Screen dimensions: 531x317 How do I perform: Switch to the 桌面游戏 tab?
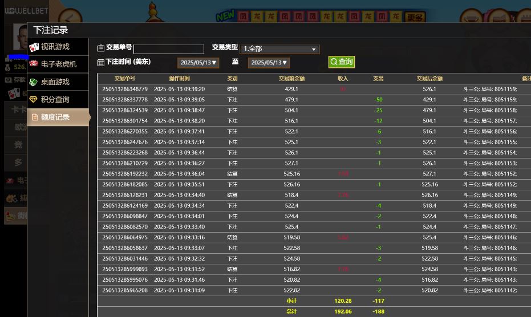click(55, 82)
